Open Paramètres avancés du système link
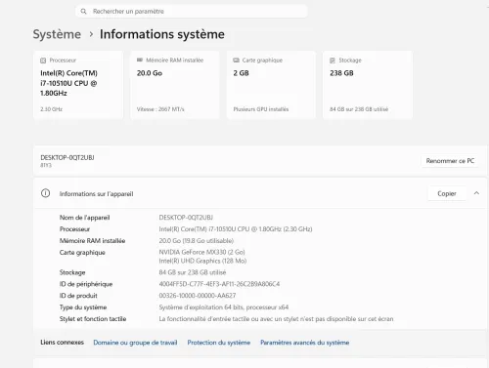This screenshot has height=368, width=489. click(x=304, y=343)
